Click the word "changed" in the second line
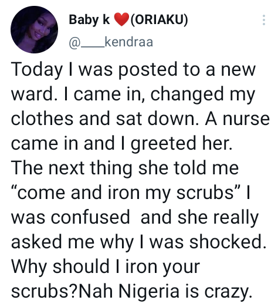The height and width of the screenshot is (307, 278). (187, 95)
